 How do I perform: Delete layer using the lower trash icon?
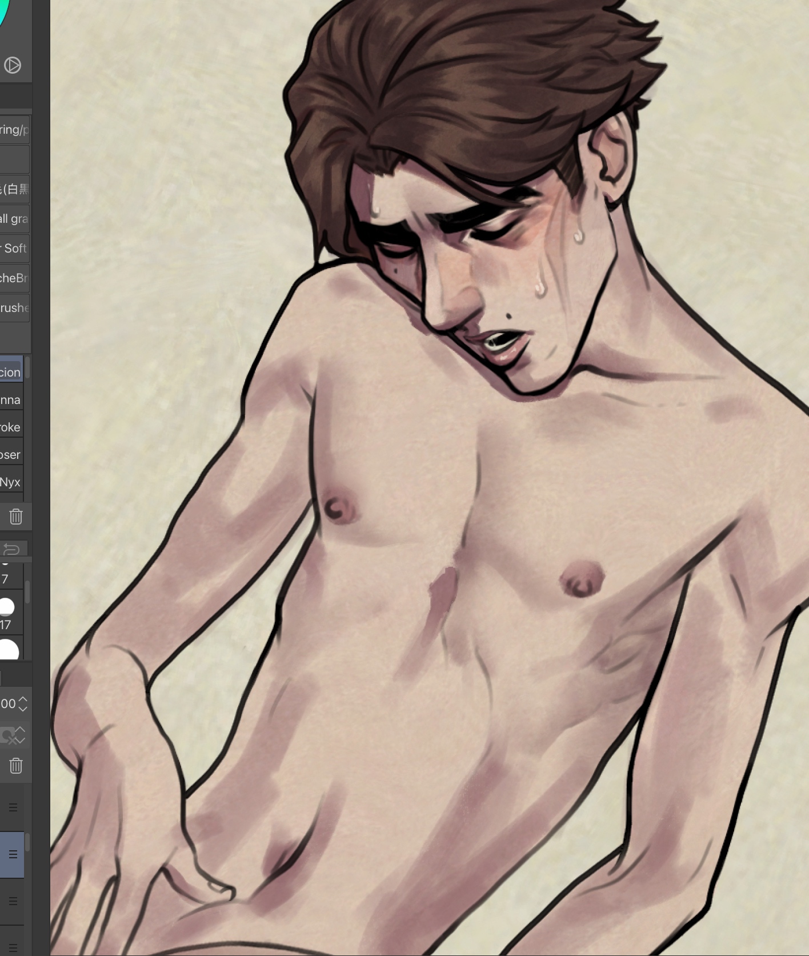pos(15,765)
